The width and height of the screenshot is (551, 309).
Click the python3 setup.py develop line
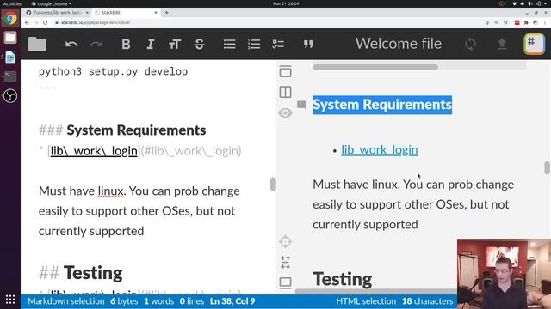[x=113, y=71]
